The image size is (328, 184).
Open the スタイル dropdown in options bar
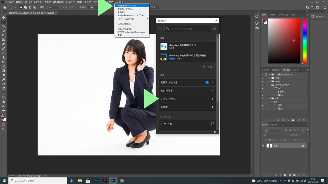(x=93, y=7)
